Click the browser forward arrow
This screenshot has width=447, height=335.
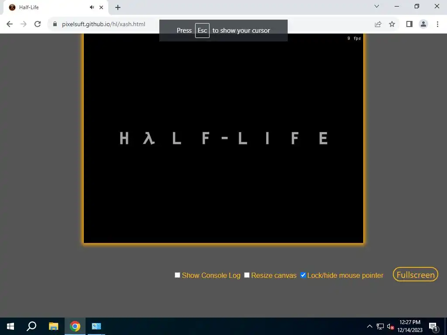pos(24,24)
